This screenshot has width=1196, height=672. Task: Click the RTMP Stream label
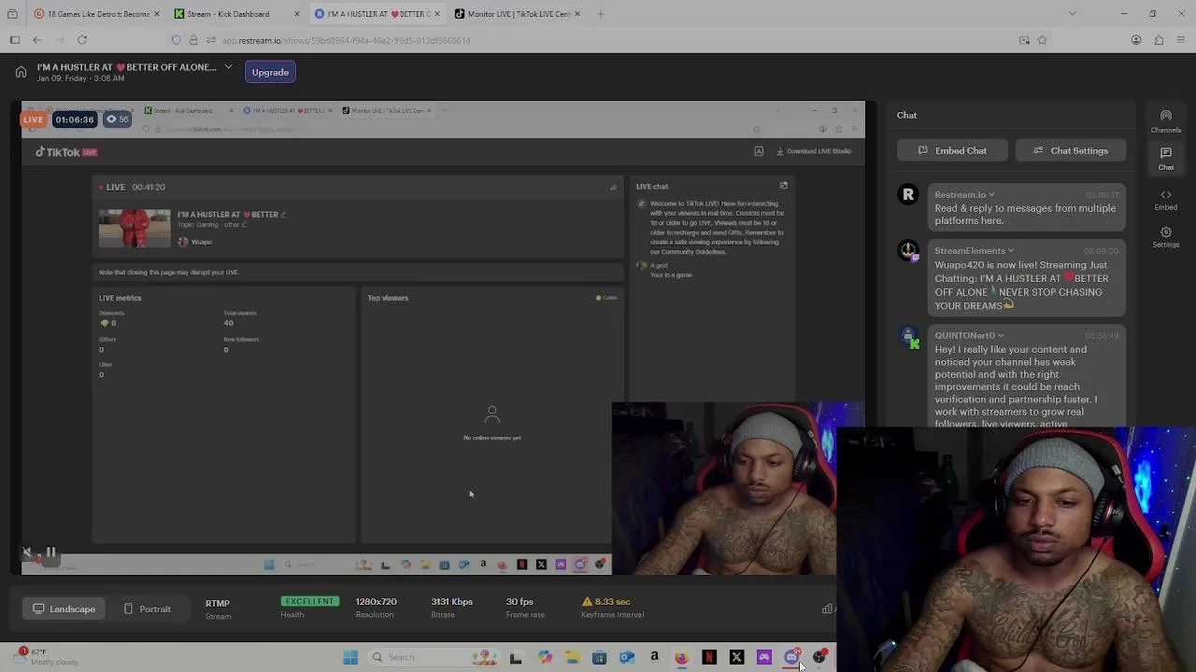tap(218, 609)
